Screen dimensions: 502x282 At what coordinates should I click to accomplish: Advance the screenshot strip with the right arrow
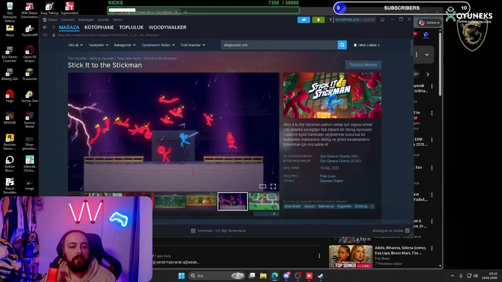click(274, 214)
